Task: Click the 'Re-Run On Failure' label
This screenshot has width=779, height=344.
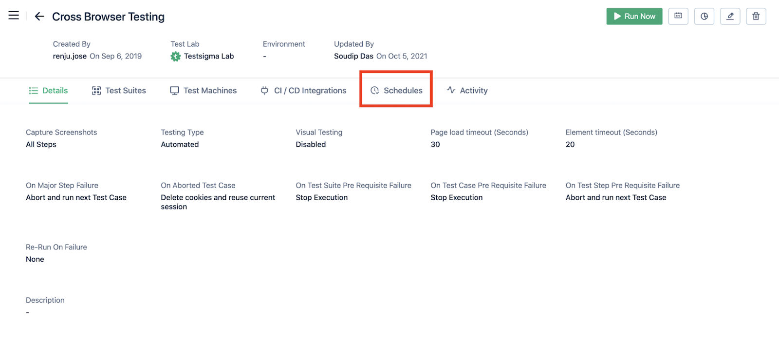Action: pyautogui.click(x=56, y=247)
